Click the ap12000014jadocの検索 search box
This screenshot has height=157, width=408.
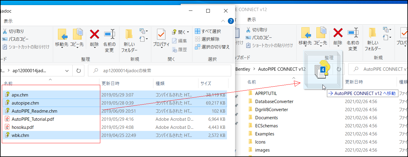coord(159,71)
